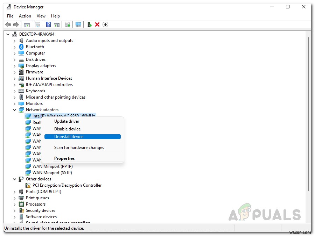
Task: Choose Scan for hardware changes context entry
Action: click(83, 148)
